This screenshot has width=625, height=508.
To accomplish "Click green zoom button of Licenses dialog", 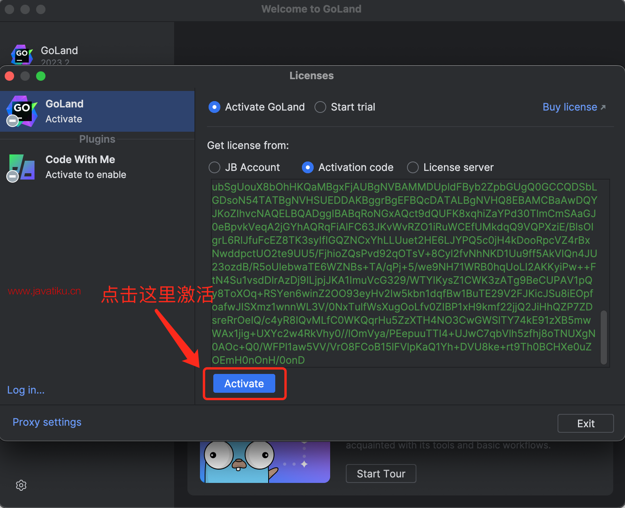I will [41, 76].
